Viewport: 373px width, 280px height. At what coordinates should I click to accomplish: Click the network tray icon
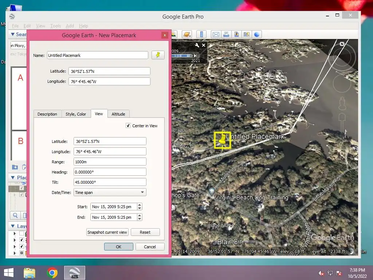[330, 273]
